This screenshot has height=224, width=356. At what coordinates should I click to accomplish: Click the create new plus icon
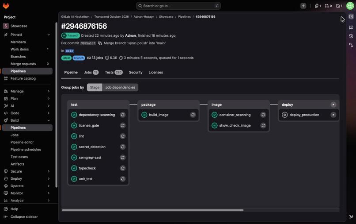click(x=303, y=6)
